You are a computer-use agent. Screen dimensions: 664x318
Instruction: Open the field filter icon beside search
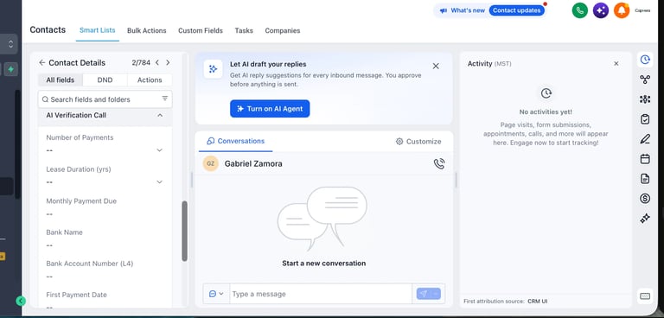click(x=165, y=99)
